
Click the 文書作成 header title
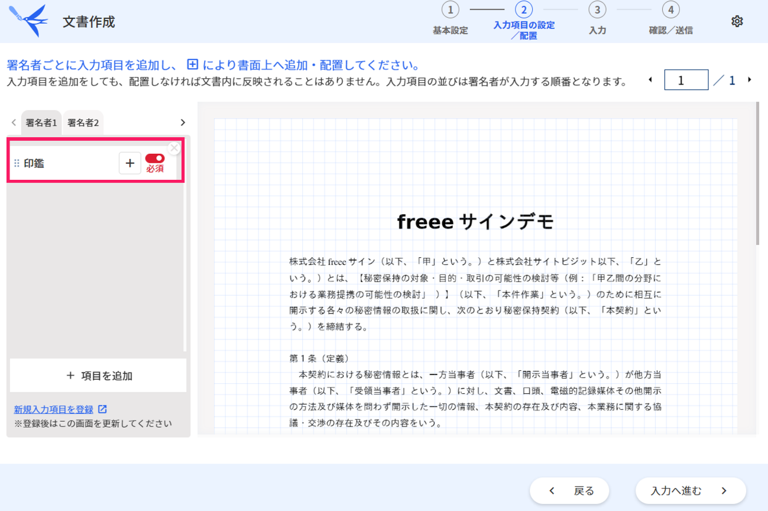tap(89, 22)
